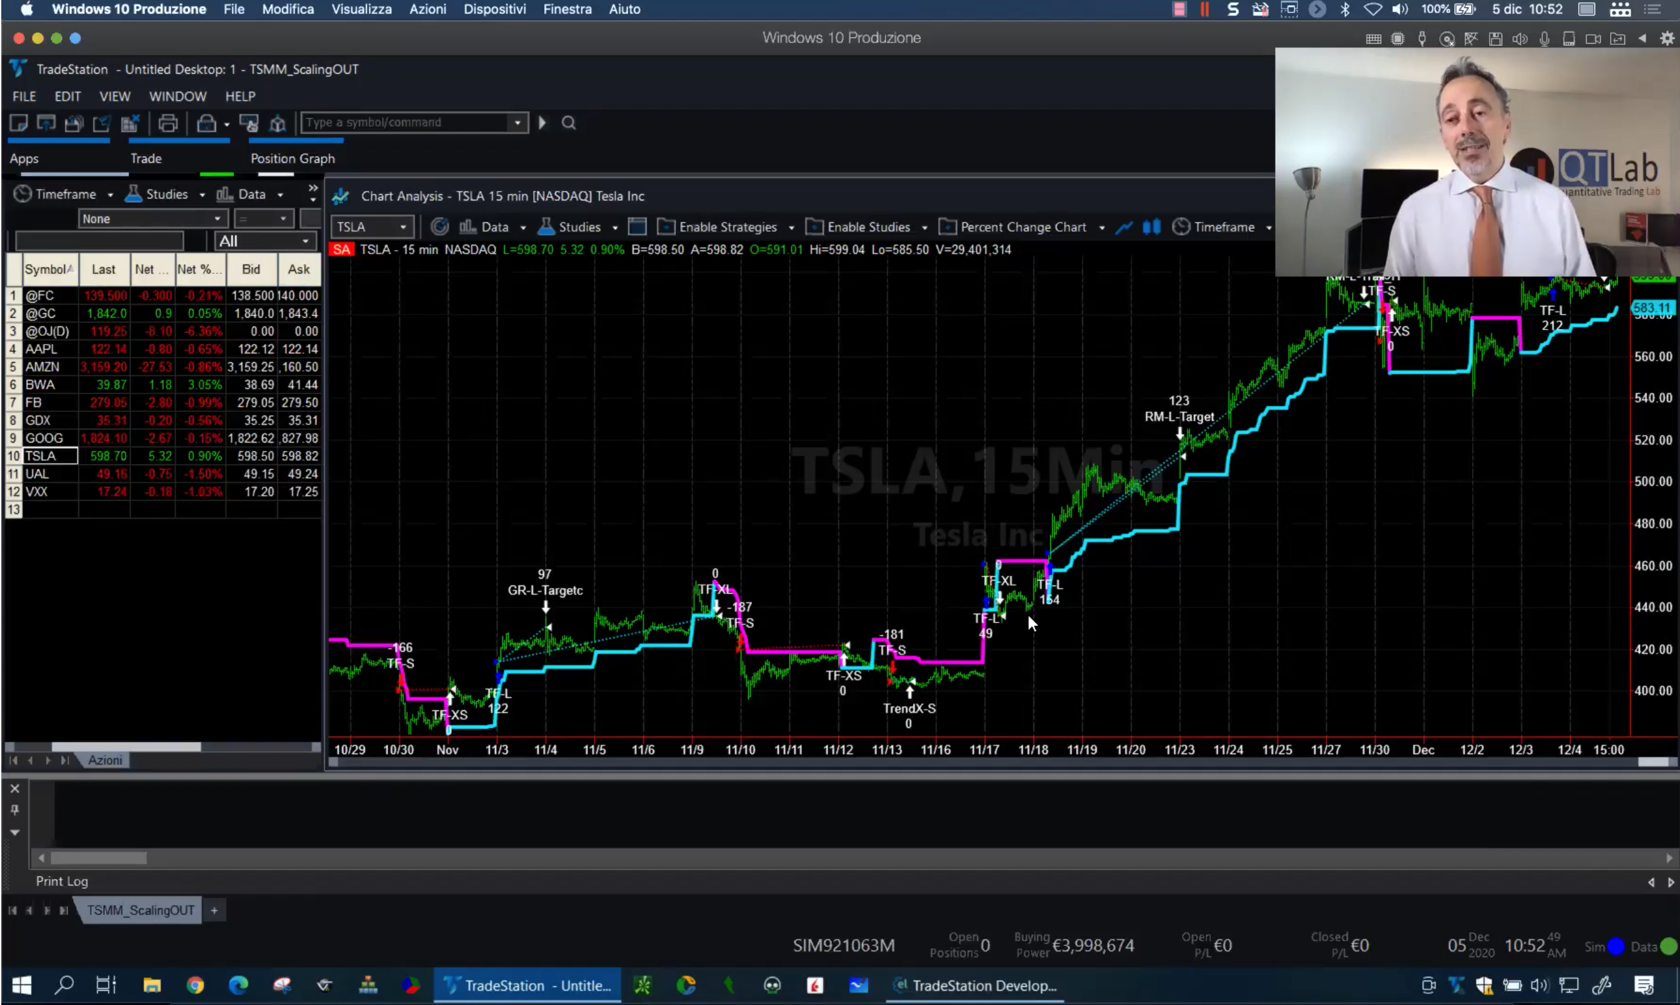
Task: Select the TSLA row in symbol list
Action: (162, 456)
